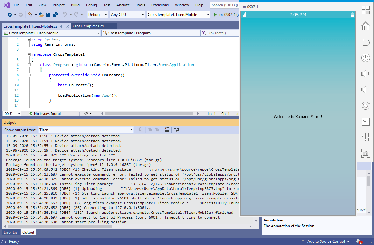Viewport: 374px width, 245px height.
Task: Open the editor zoom level selector
Action: pyautogui.click(x=11, y=114)
